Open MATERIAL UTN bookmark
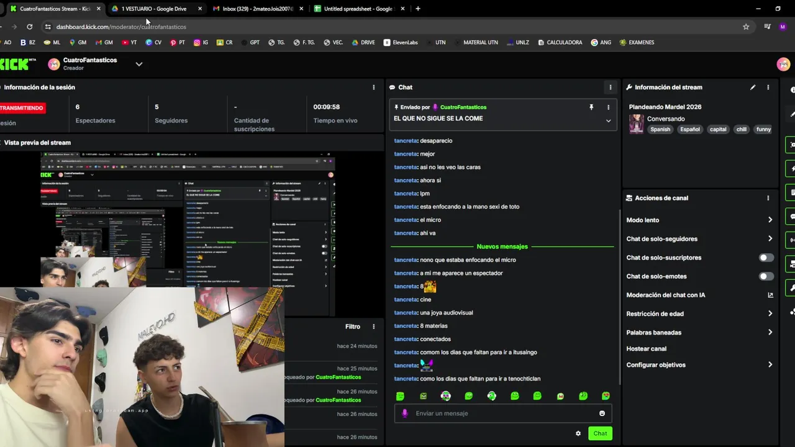Screen dimensions: 795x447 click(x=476, y=42)
